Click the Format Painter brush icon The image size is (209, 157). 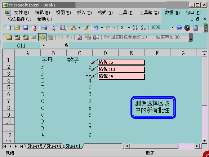click(86, 28)
